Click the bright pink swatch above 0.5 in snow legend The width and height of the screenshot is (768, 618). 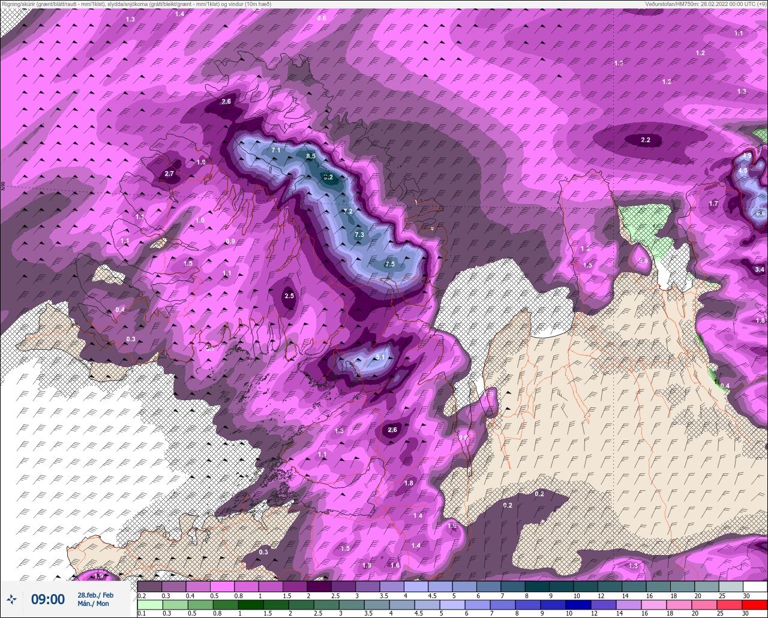tap(223, 586)
